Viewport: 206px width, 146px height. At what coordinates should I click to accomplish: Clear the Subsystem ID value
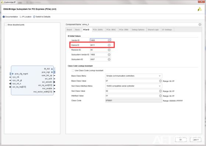(109, 59)
